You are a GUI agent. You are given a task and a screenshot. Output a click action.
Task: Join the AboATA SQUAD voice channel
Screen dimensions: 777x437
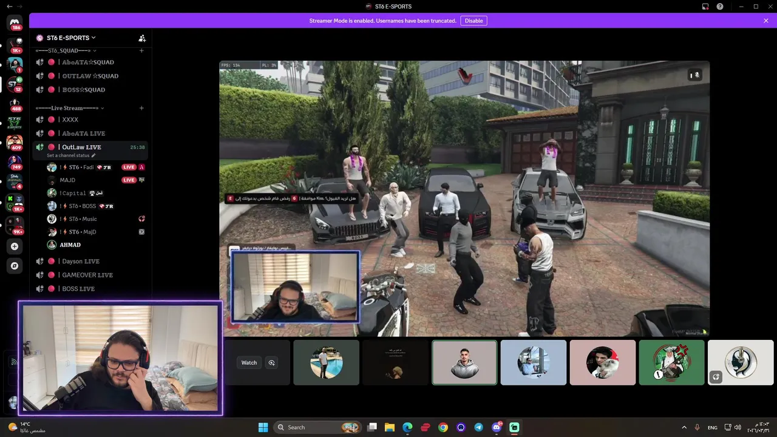coord(90,62)
